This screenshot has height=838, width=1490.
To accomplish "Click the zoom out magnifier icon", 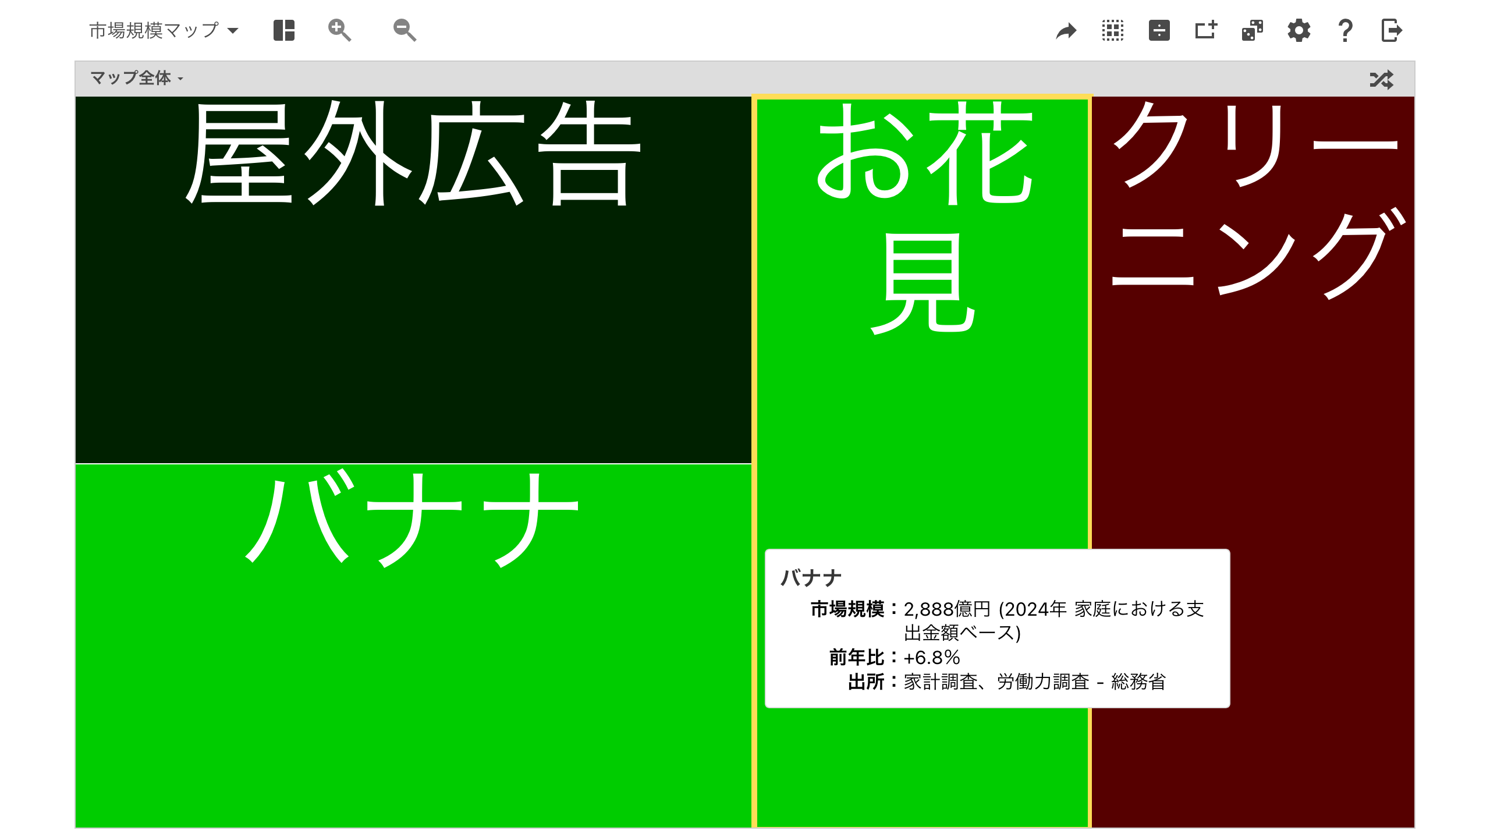I will [405, 30].
